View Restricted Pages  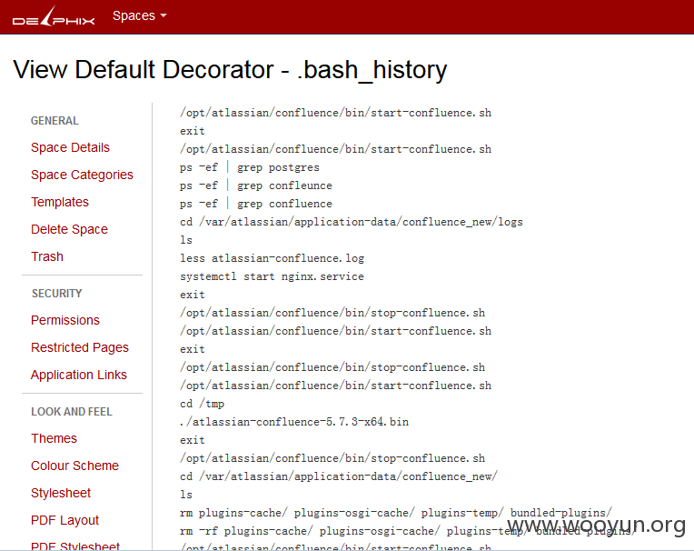pos(80,347)
